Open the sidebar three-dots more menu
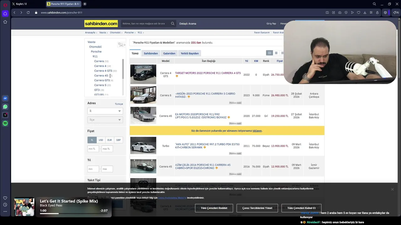The width and height of the screenshot is (401, 225). pyautogui.click(x=5, y=212)
